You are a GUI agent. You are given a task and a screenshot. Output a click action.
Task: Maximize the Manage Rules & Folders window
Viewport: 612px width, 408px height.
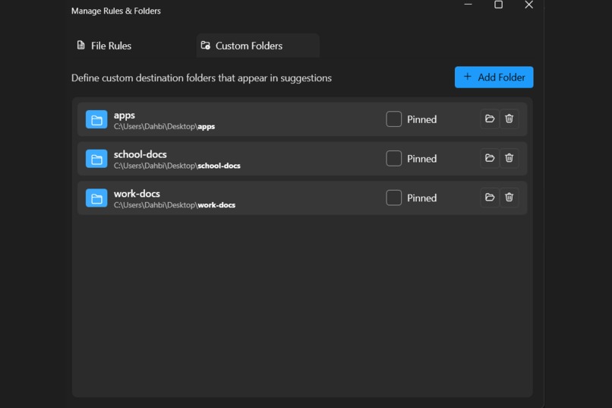[498, 5]
